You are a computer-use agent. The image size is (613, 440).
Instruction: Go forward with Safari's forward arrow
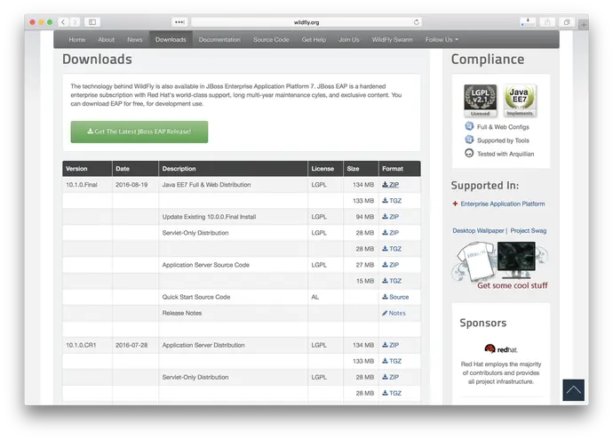point(75,22)
